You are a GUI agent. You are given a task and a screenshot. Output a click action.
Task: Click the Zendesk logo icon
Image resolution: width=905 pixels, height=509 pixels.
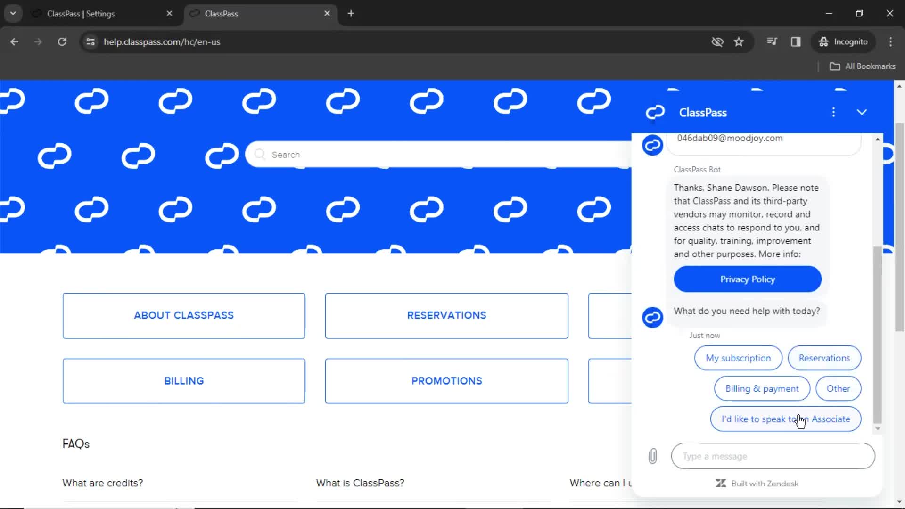(x=721, y=484)
